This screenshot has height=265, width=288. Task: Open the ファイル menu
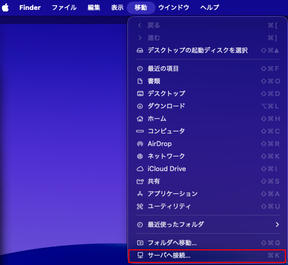click(64, 7)
